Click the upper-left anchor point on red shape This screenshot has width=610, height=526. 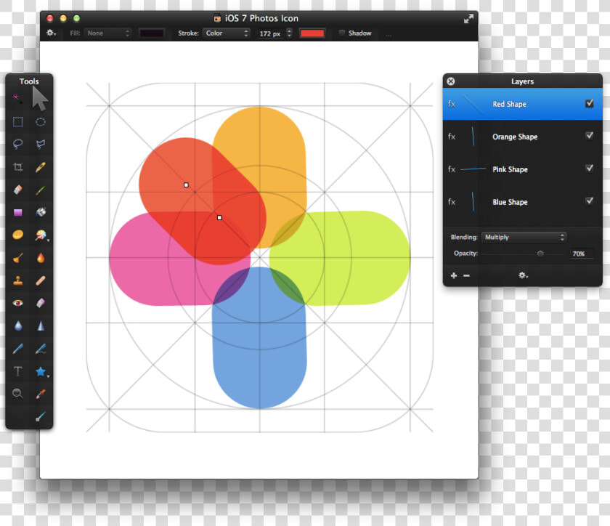pyautogui.click(x=186, y=185)
